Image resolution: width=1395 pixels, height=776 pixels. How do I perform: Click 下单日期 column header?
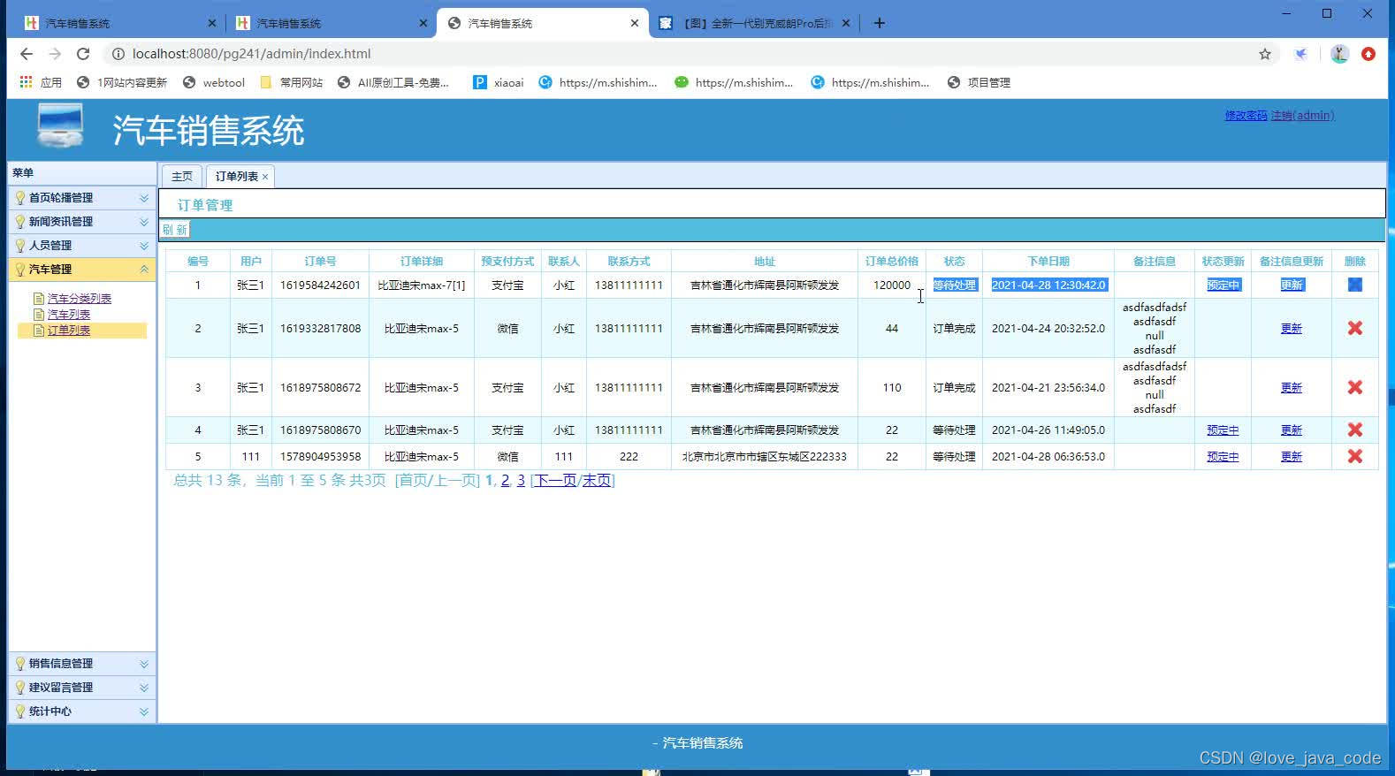1048,261
